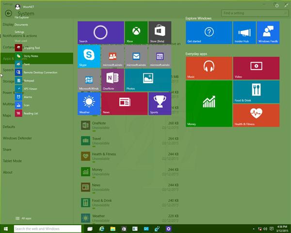Open the Skype tile

(x=89, y=56)
